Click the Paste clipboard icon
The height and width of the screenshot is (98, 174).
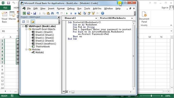(48, 13)
